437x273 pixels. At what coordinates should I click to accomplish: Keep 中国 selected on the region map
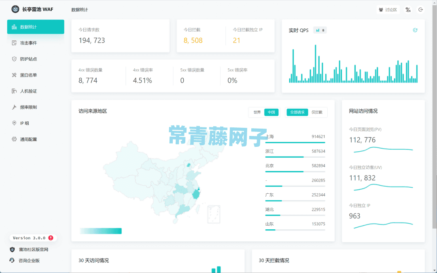pyautogui.click(x=271, y=112)
